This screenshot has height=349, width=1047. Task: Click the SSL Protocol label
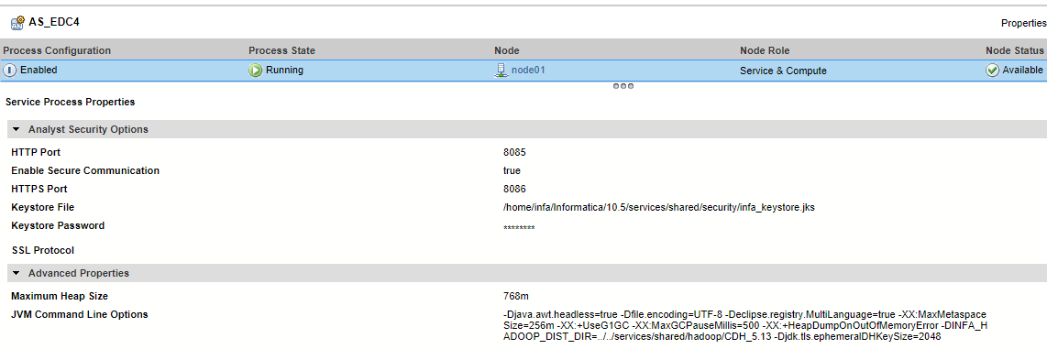coord(43,250)
